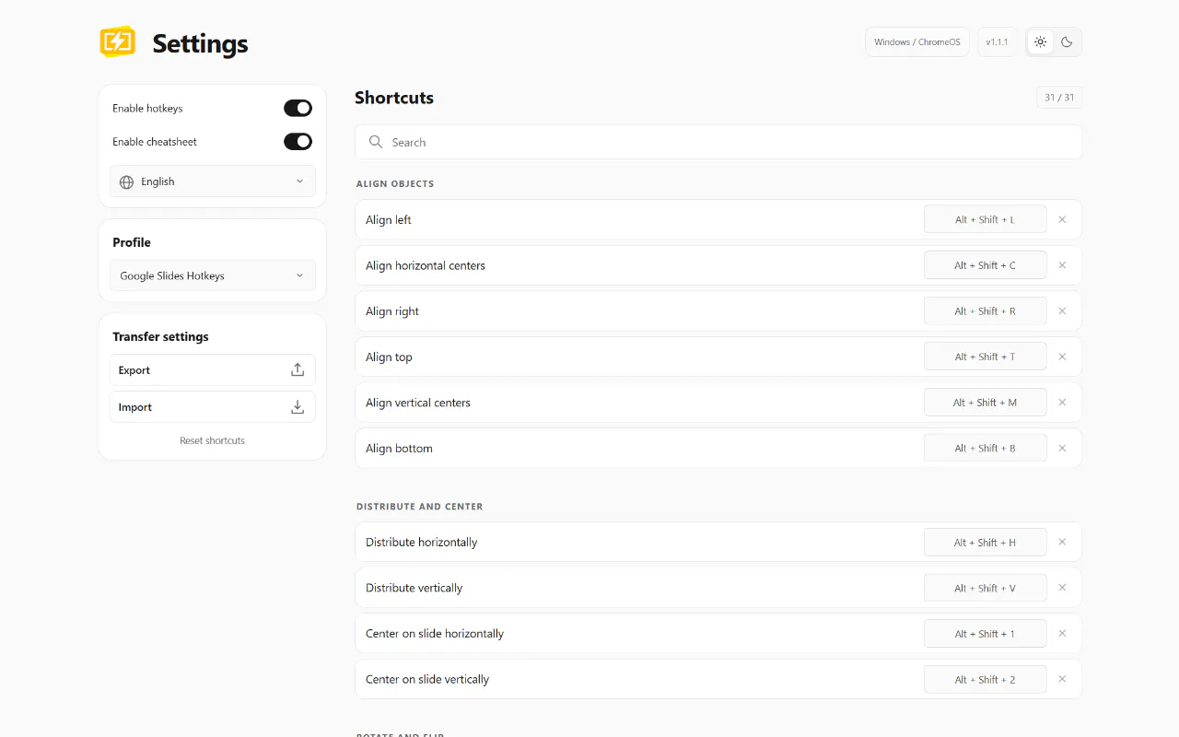This screenshot has width=1179, height=737.
Task: Remove the Distribute horizontally shortcut
Action: 1062,543
